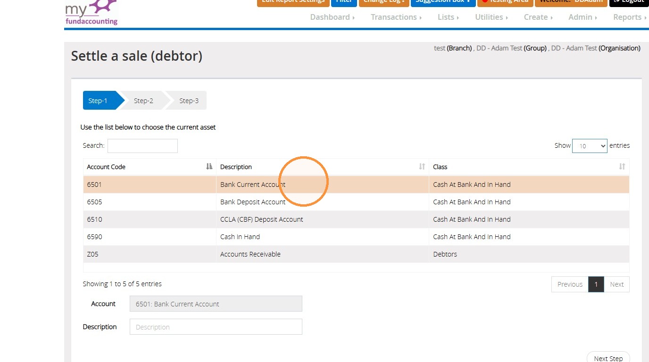
Task: Select the Step-1 wizard tab
Action: click(x=100, y=101)
